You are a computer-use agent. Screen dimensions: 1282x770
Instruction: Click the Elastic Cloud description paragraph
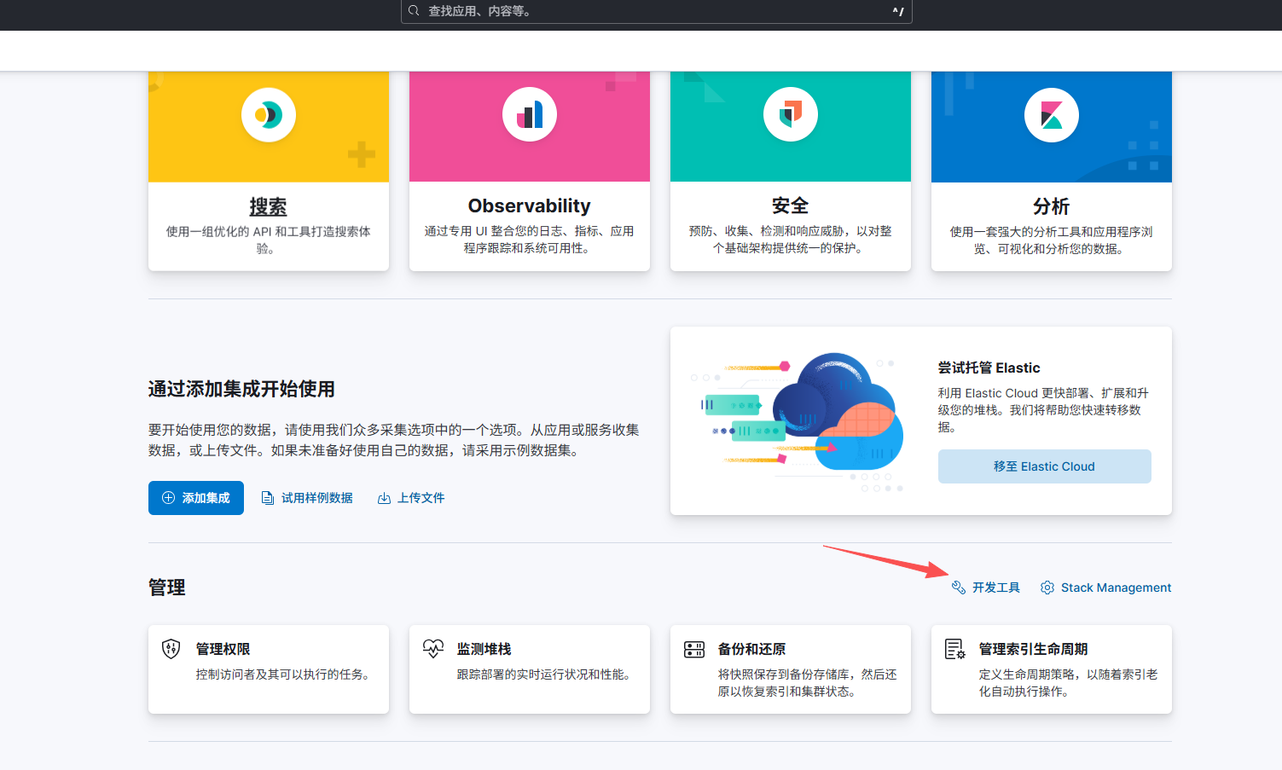point(1044,410)
